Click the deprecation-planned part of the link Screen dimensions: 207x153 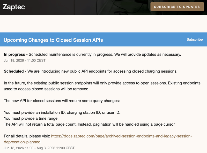22,142
